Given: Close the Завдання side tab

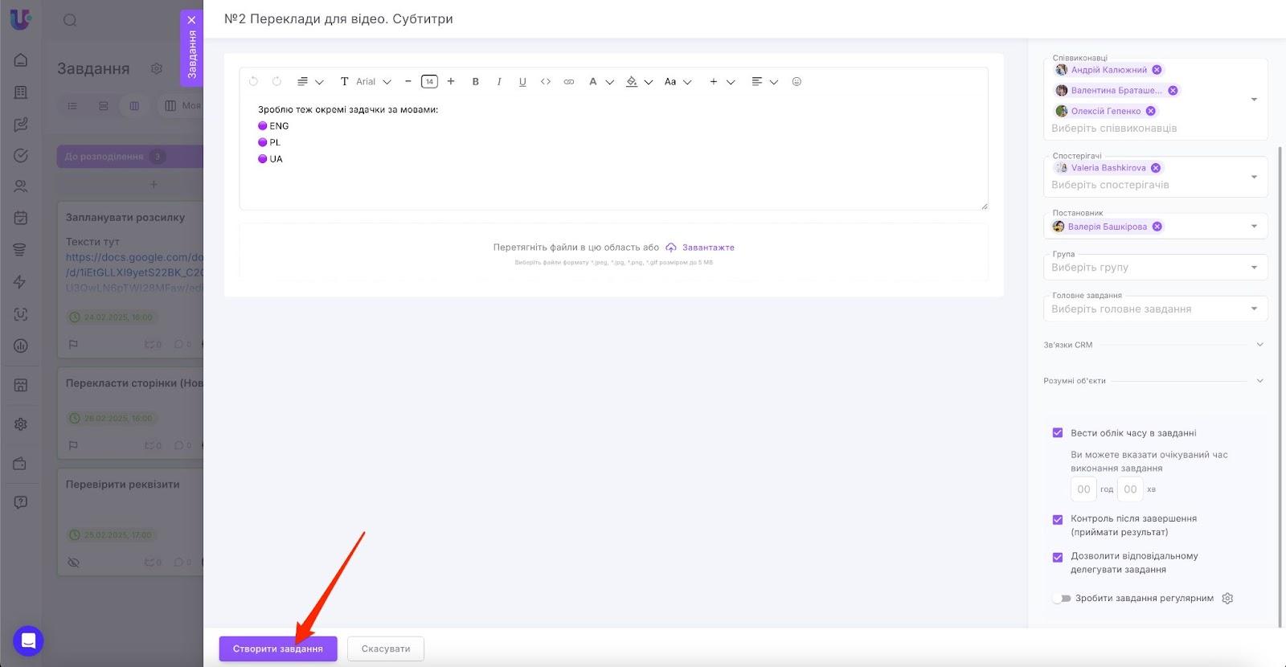Looking at the screenshot, I should [191, 20].
